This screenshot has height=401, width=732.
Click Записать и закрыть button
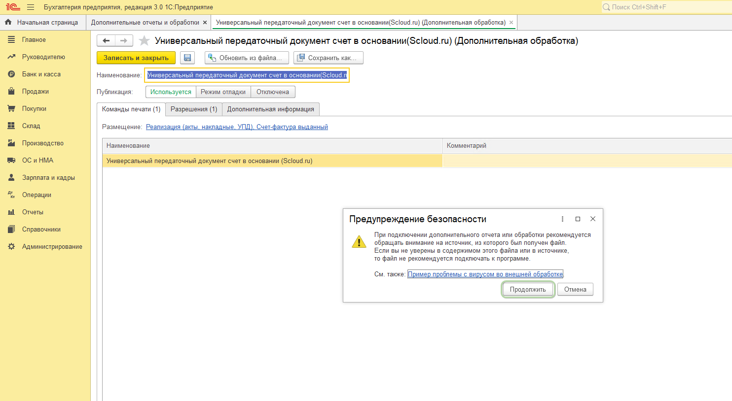tap(136, 58)
